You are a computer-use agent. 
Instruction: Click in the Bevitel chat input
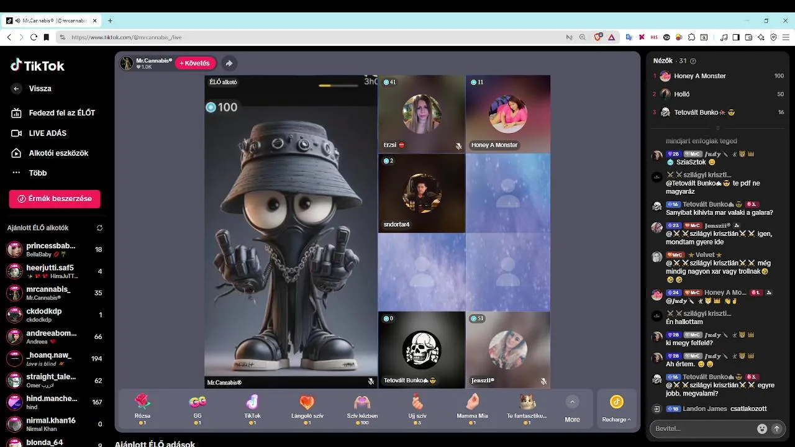click(x=703, y=428)
